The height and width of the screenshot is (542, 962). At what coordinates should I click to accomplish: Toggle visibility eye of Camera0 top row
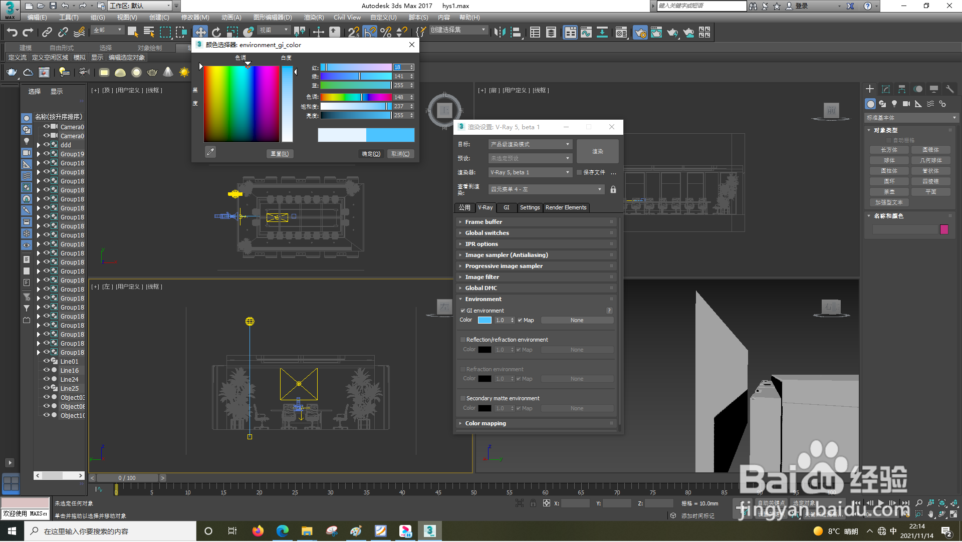pos(46,127)
